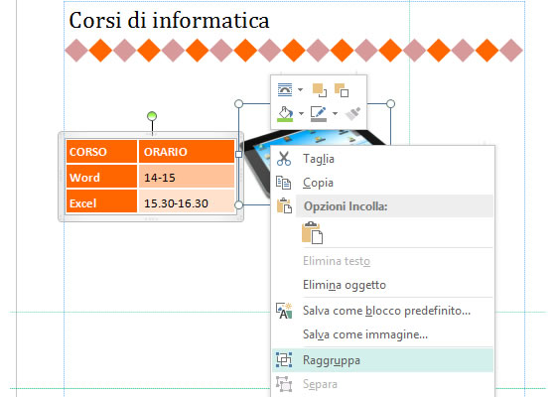Click the green rotation handle above table
Screen dimensions: 556x397
pyautogui.click(x=152, y=116)
